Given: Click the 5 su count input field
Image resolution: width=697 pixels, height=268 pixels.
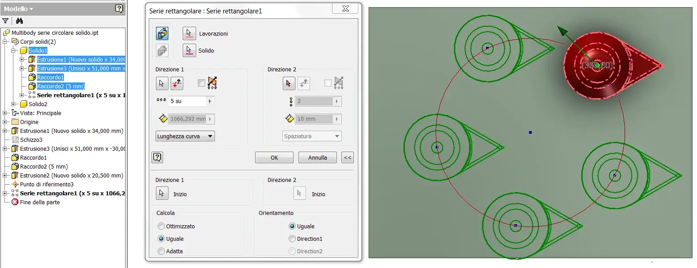Looking at the screenshot, I should coord(187,101).
